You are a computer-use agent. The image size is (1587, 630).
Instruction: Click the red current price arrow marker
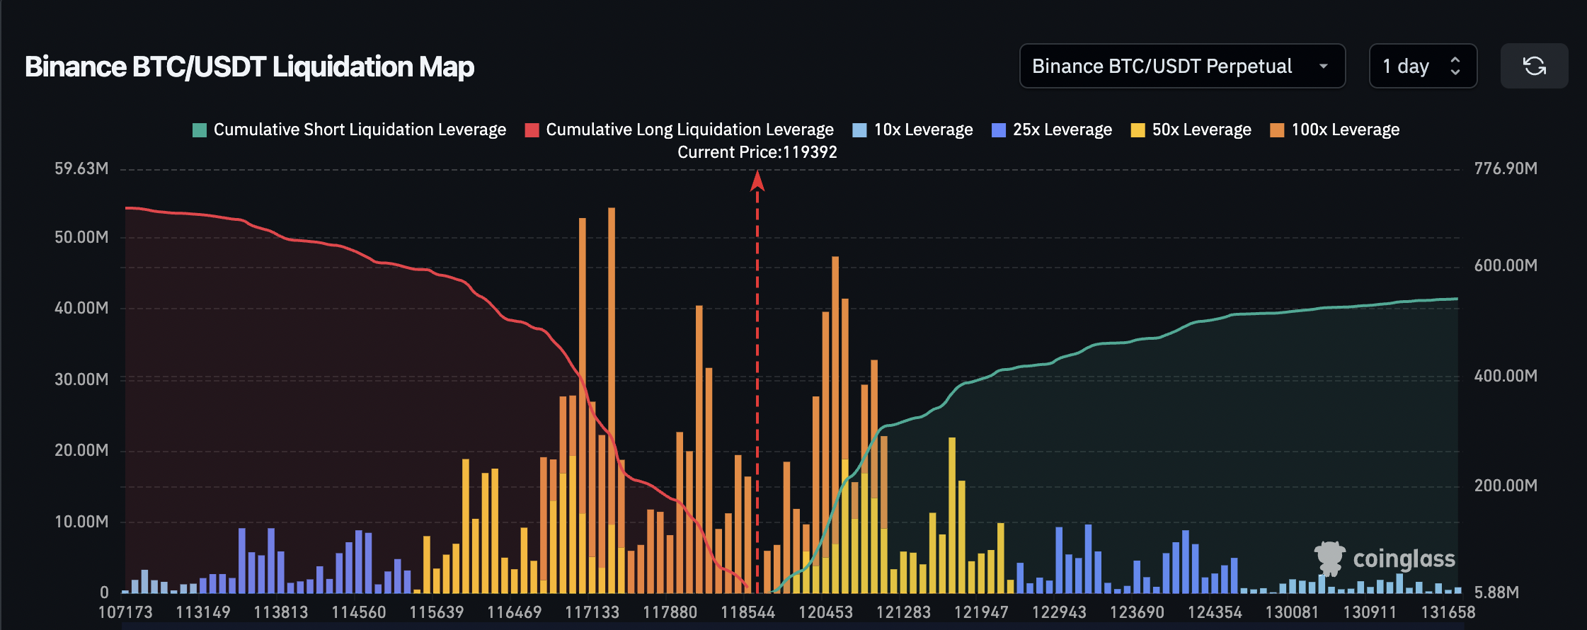757,181
